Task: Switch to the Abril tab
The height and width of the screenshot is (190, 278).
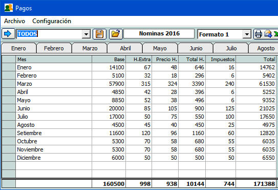Action: click(x=125, y=48)
